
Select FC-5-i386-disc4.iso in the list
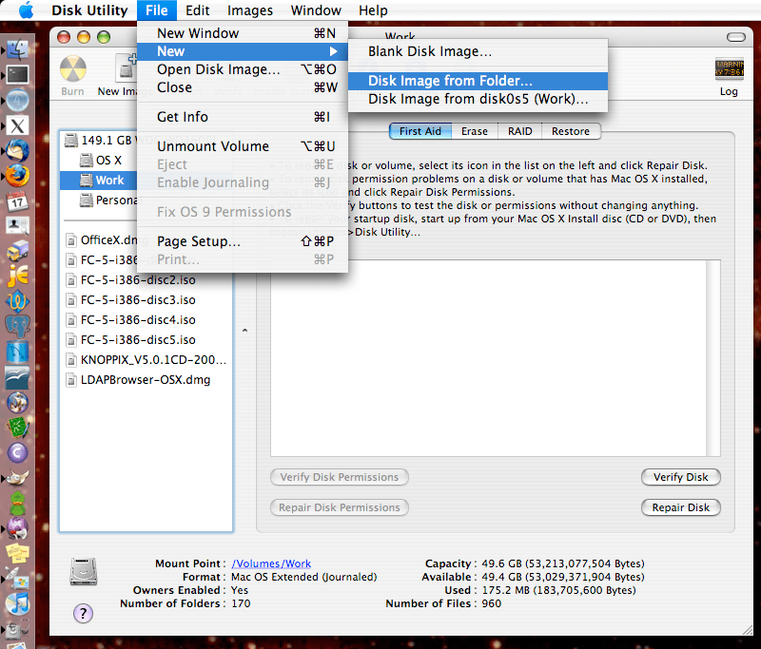point(146,320)
